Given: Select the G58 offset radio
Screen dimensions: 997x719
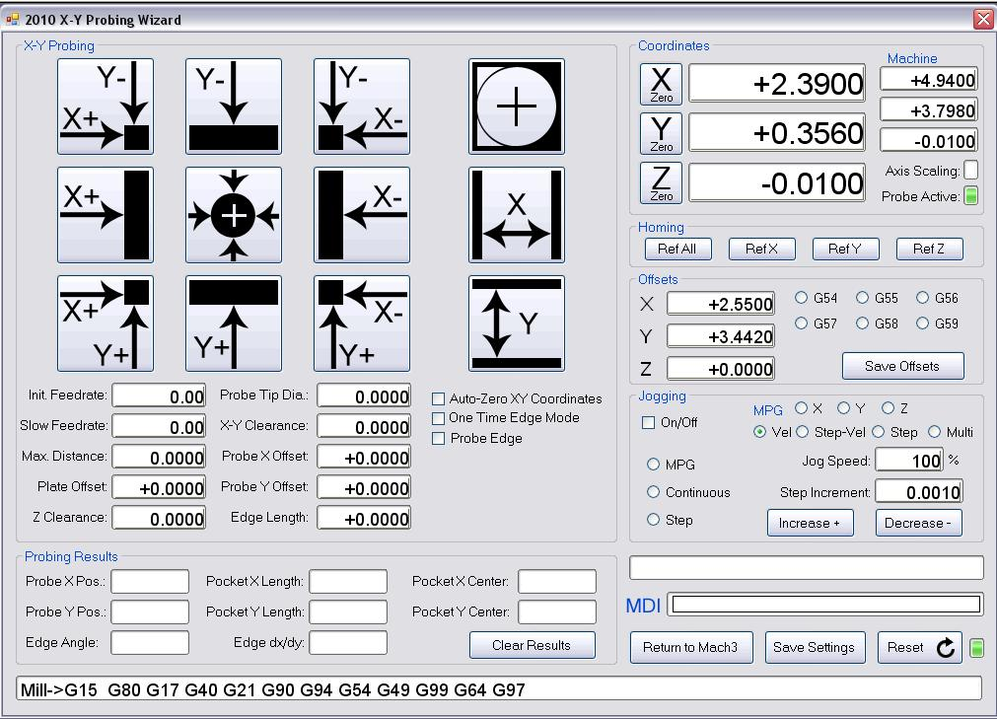Looking at the screenshot, I should point(862,323).
